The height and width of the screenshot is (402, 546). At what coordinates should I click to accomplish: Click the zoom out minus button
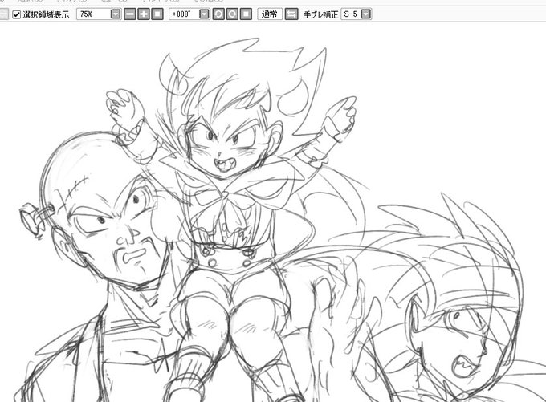point(130,14)
